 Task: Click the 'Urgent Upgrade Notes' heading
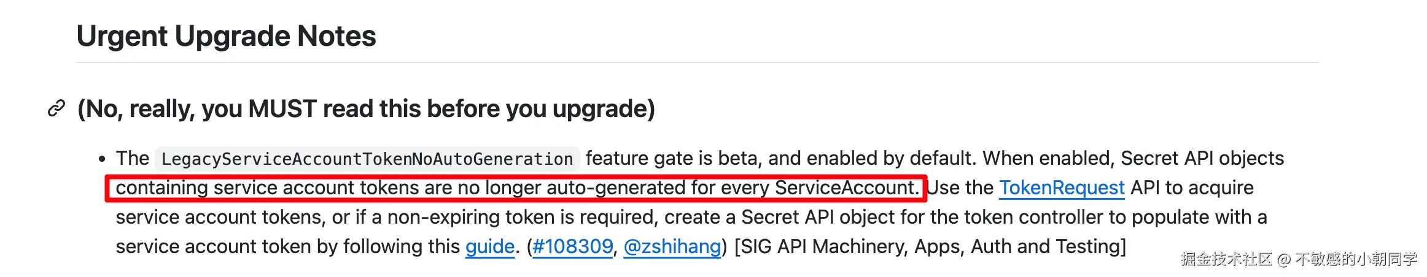(x=226, y=36)
